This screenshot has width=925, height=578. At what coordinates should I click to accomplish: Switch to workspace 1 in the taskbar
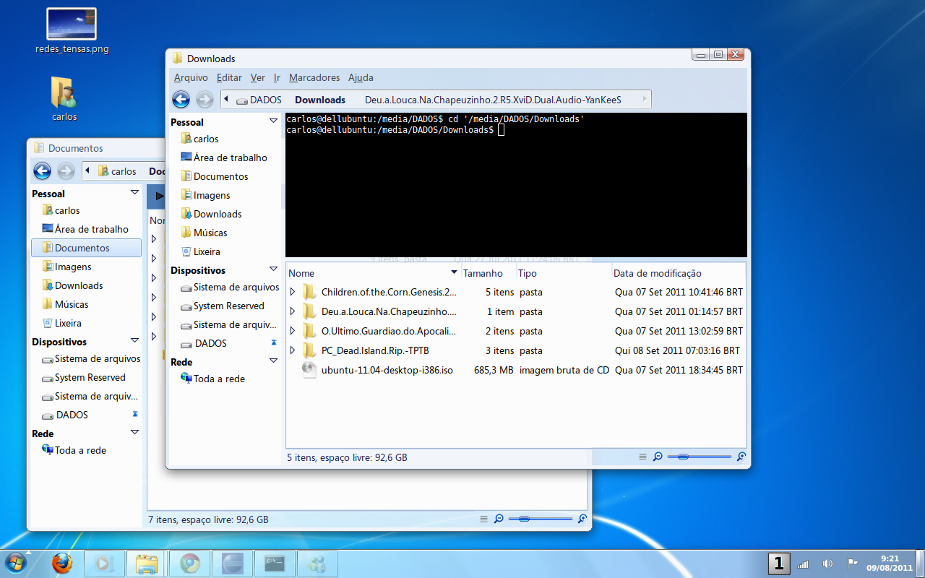(x=778, y=564)
